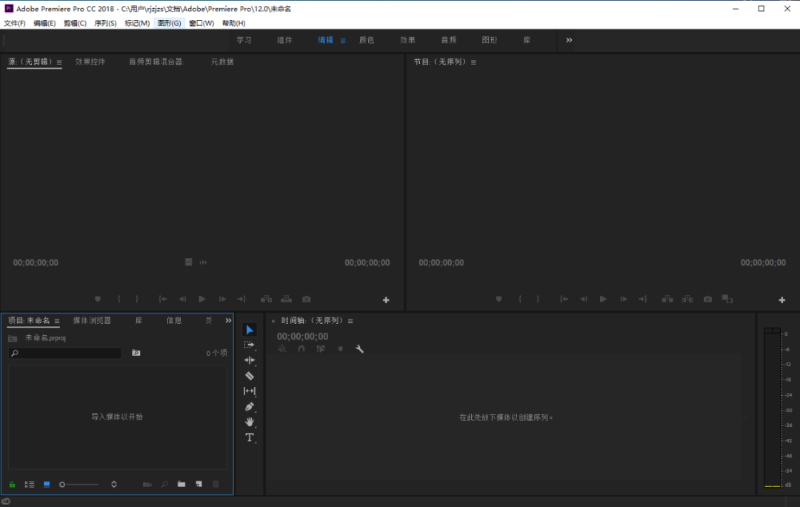The image size is (800, 507).
Task: Click Automate to Sequence icon in project panel
Action: [x=147, y=484]
